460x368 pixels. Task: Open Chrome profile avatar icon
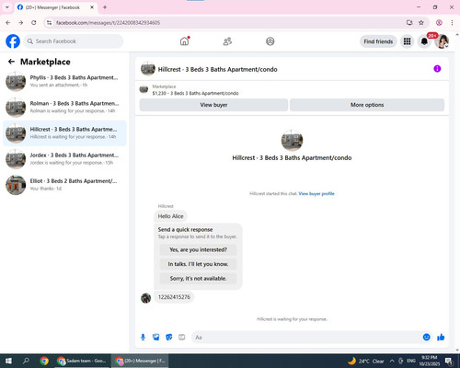(439, 22)
